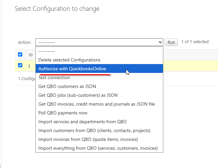Choose Get QBO jobs (sub-customers) as JSON

(x=99, y=95)
